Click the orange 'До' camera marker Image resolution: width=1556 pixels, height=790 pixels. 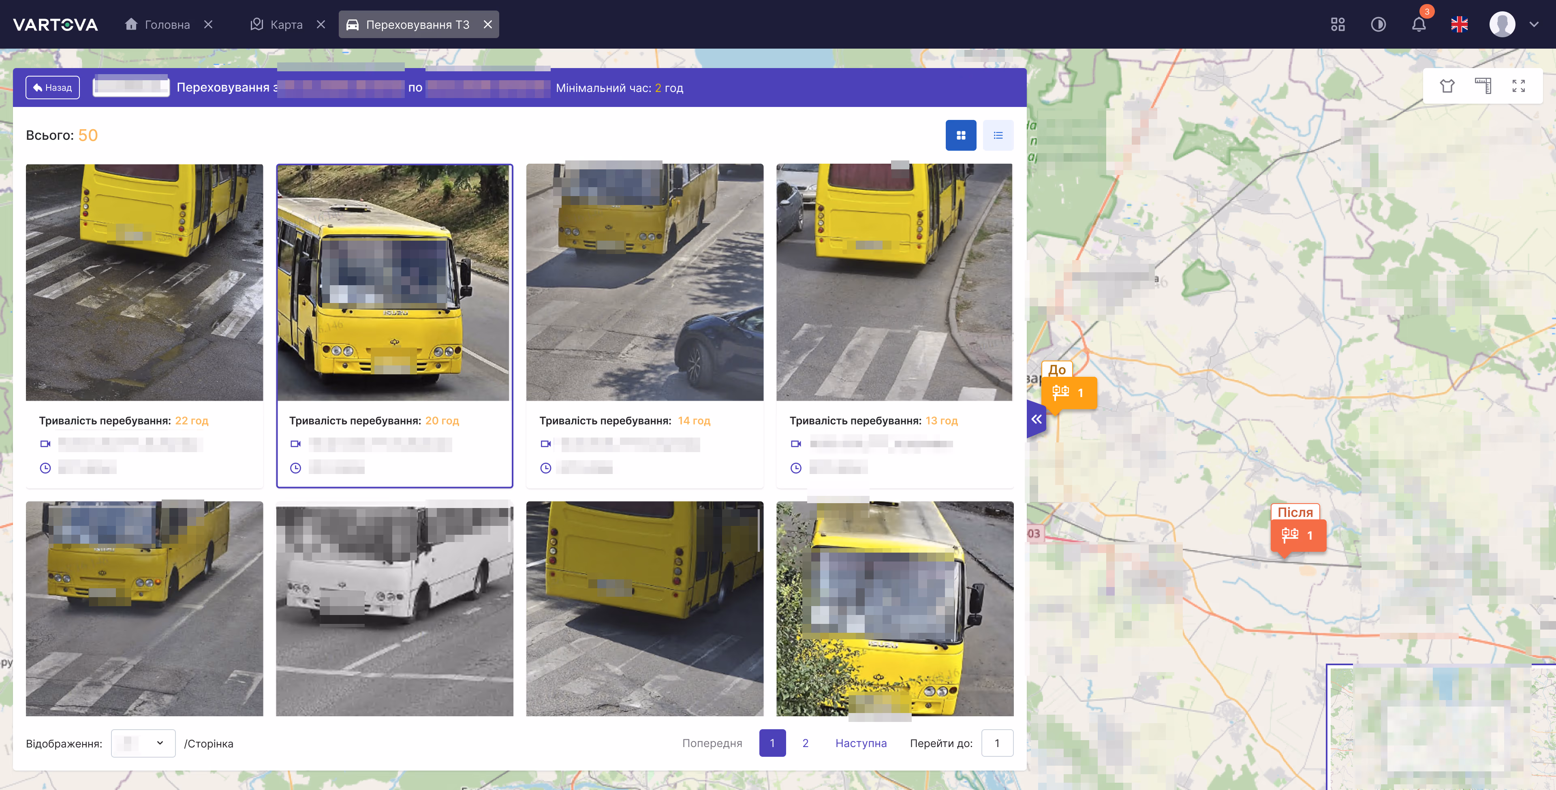coord(1069,393)
